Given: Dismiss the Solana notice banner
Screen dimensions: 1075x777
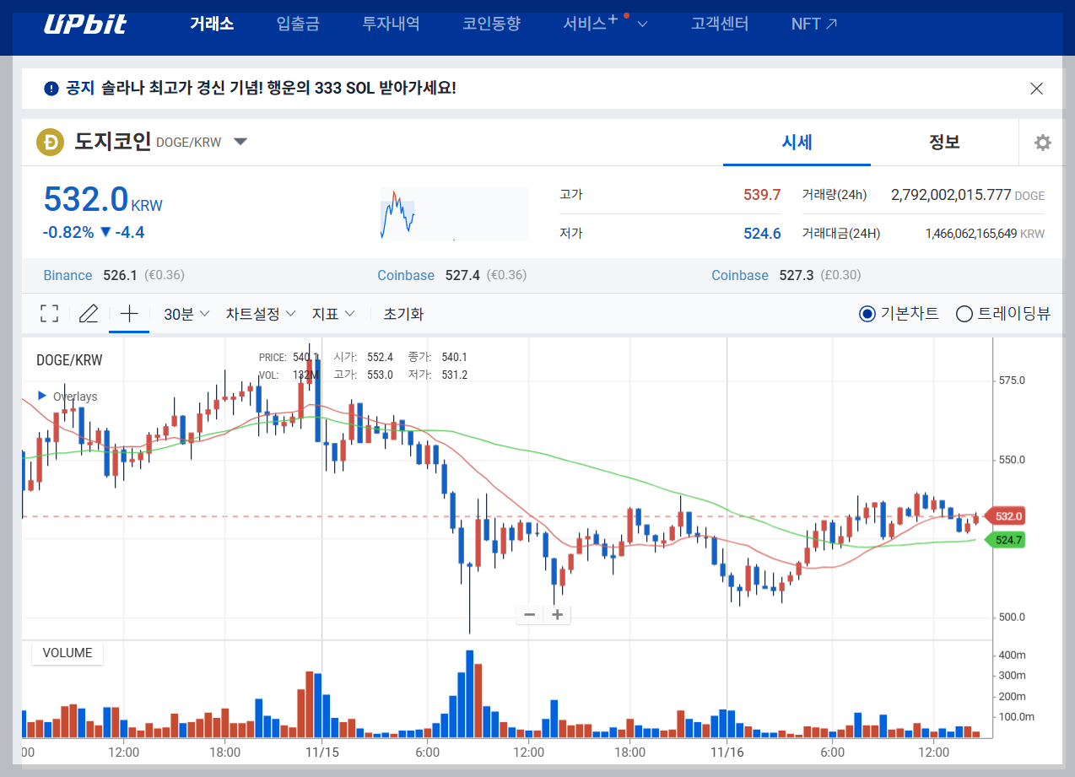Looking at the screenshot, I should click(x=1036, y=88).
